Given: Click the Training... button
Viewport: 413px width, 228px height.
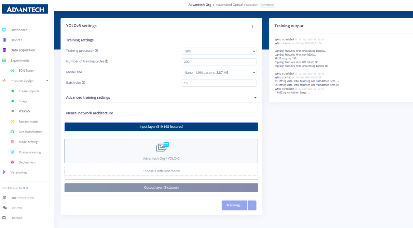Looking at the screenshot, I should [234, 205].
